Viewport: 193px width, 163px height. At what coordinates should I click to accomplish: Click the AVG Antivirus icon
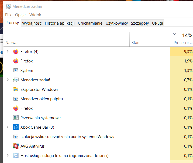tap(16, 146)
